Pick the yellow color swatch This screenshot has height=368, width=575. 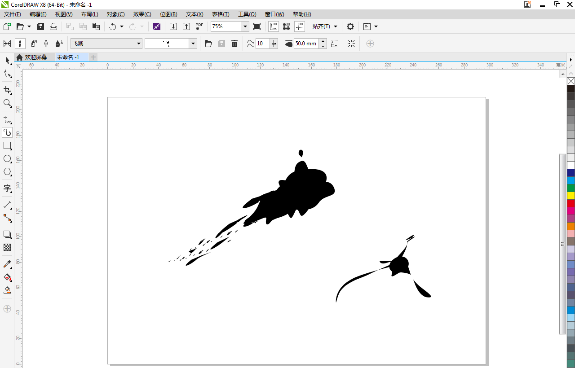pyautogui.click(x=571, y=196)
